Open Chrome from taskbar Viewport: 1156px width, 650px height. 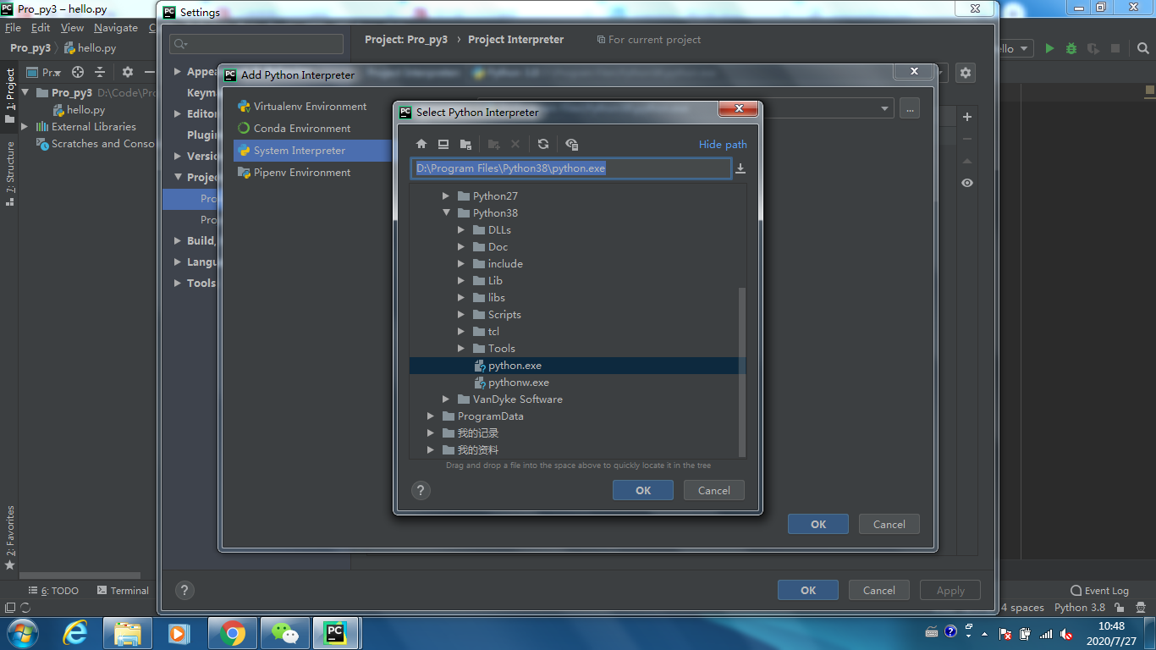pyautogui.click(x=232, y=632)
